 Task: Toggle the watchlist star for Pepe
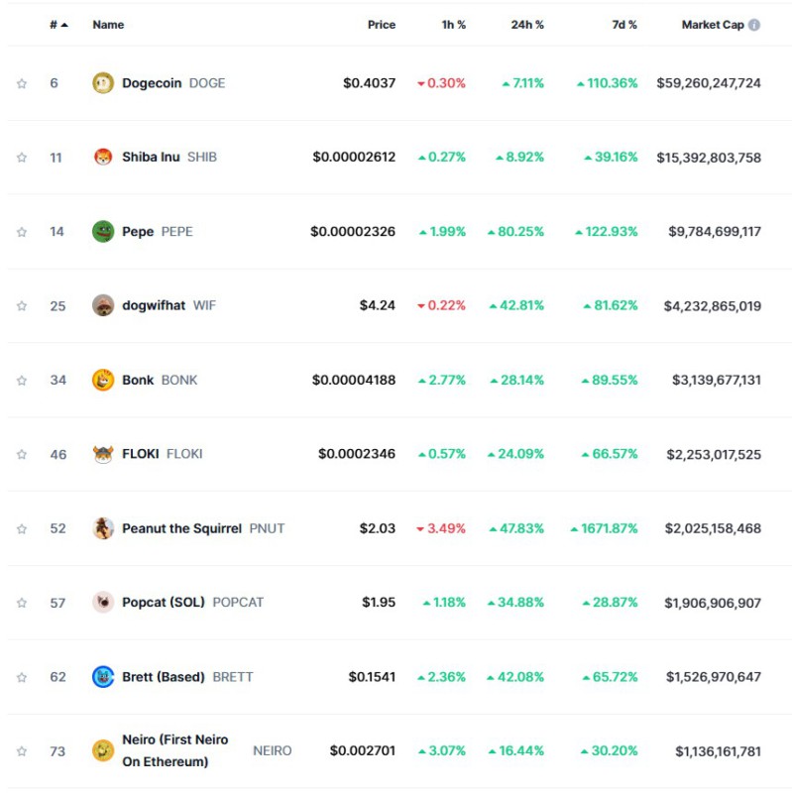pyautogui.click(x=22, y=232)
